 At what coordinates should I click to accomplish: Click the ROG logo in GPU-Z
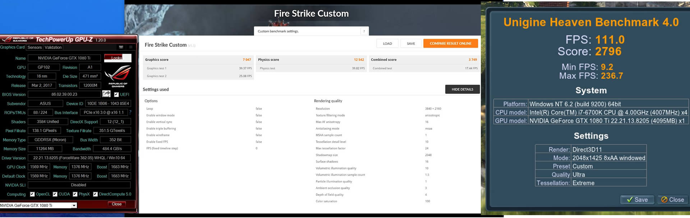point(118,76)
